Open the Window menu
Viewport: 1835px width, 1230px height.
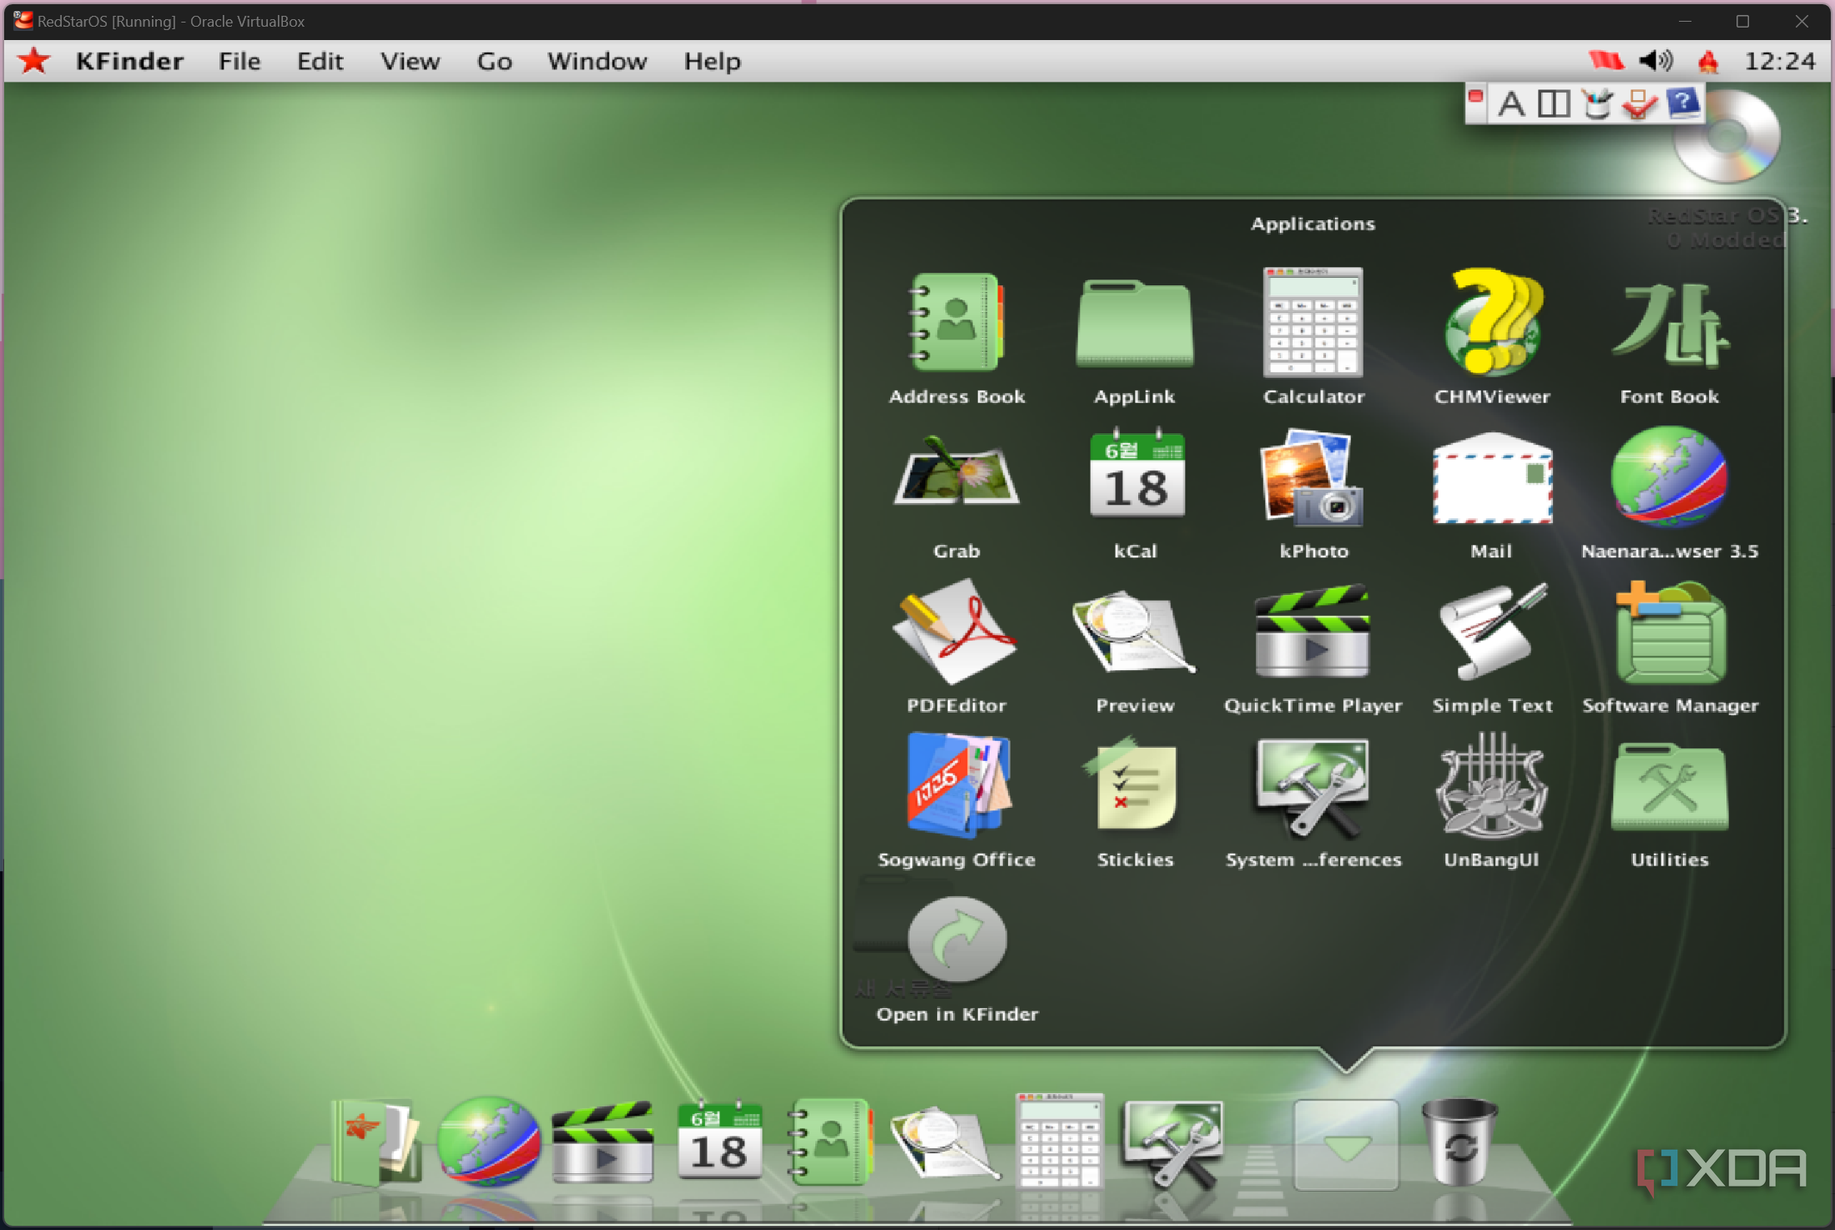[597, 62]
